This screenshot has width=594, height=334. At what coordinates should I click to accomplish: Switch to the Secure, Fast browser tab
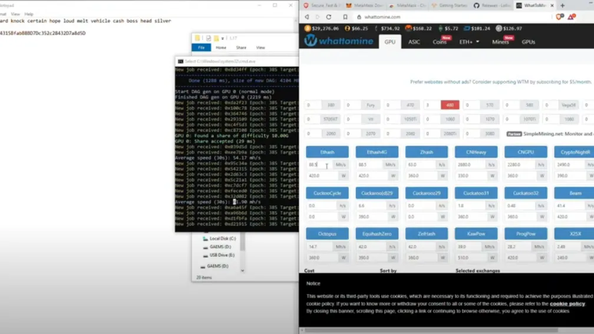pyautogui.click(x=322, y=5)
